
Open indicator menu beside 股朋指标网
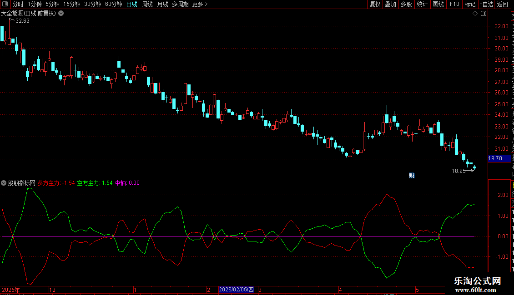[4, 183]
